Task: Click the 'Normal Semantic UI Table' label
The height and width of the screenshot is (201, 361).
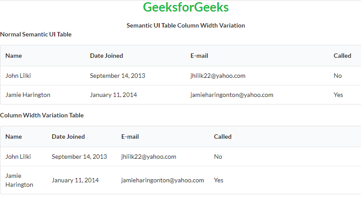Action: tap(36, 34)
